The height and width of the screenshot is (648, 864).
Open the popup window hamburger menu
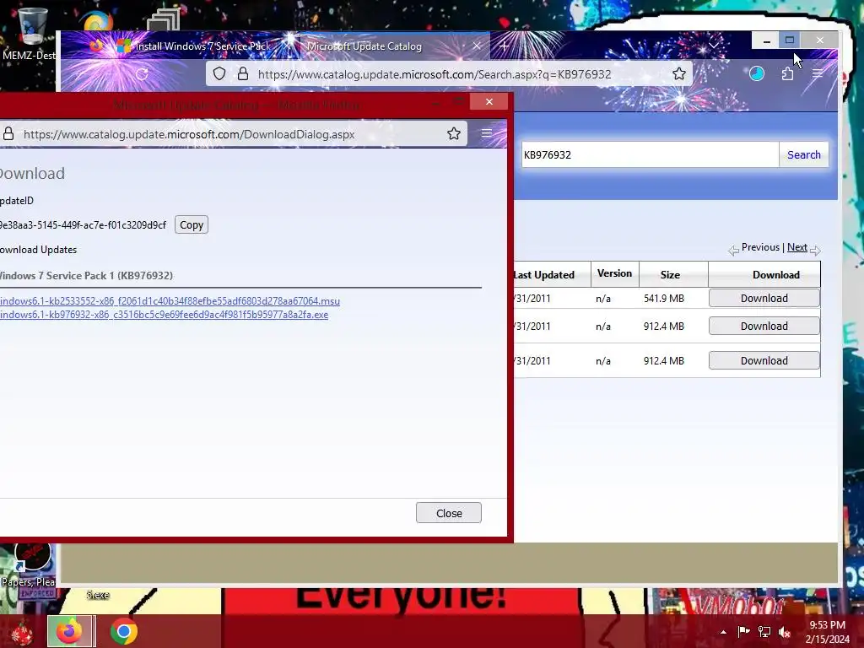coord(487,133)
